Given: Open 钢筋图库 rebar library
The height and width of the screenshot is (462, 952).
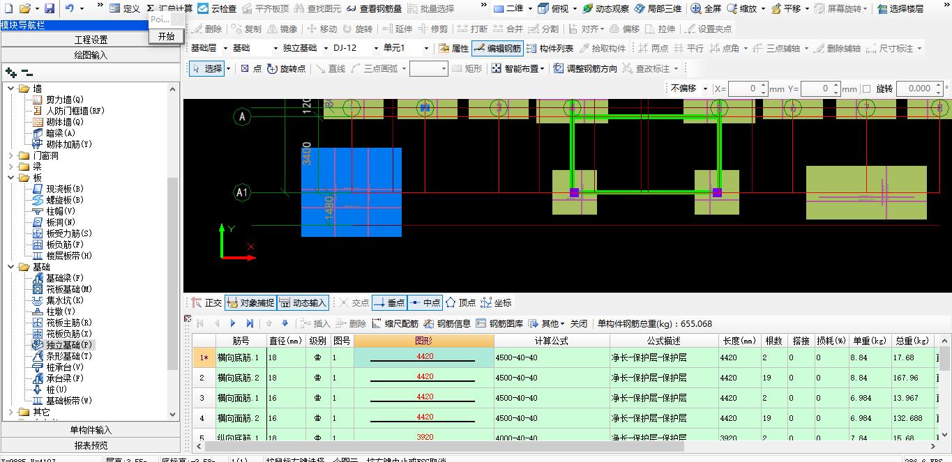Looking at the screenshot, I should click(x=499, y=324).
